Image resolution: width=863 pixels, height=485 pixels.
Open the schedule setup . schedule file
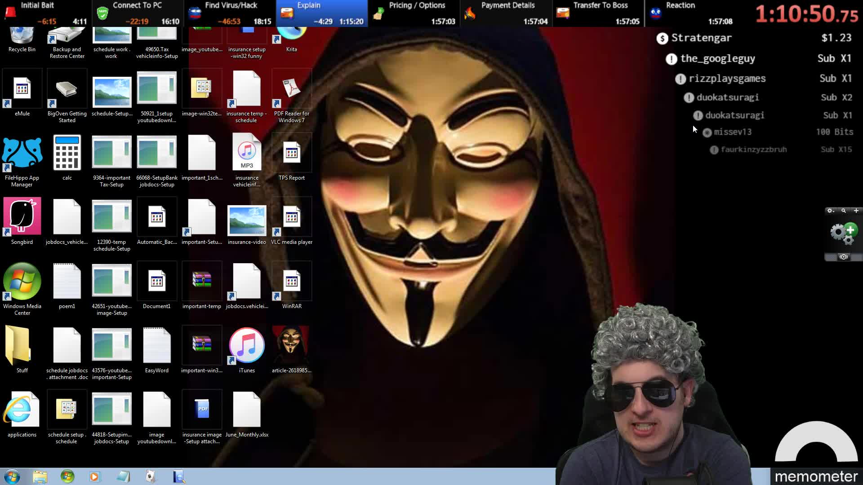pos(67,410)
